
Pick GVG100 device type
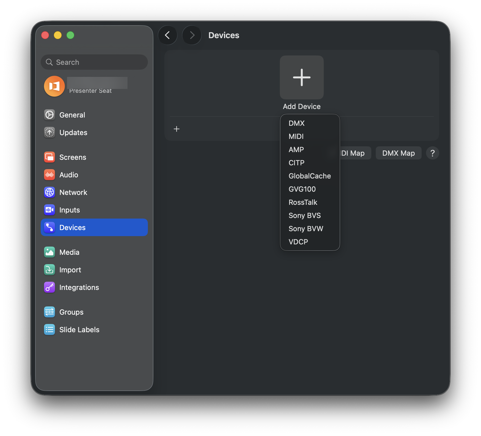[310, 189]
